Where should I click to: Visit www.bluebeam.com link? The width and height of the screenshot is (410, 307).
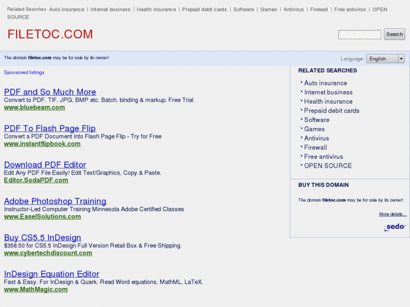tap(34, 108)
